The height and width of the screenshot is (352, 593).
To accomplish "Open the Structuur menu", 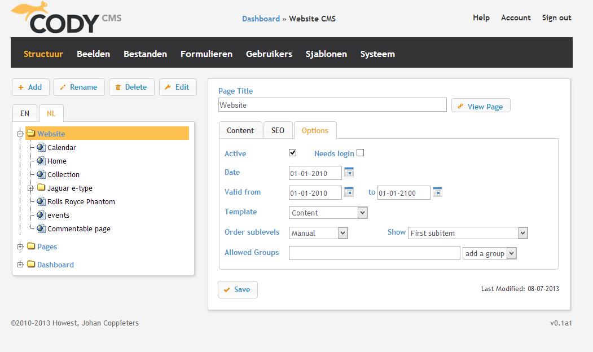I will click(43, 54).
